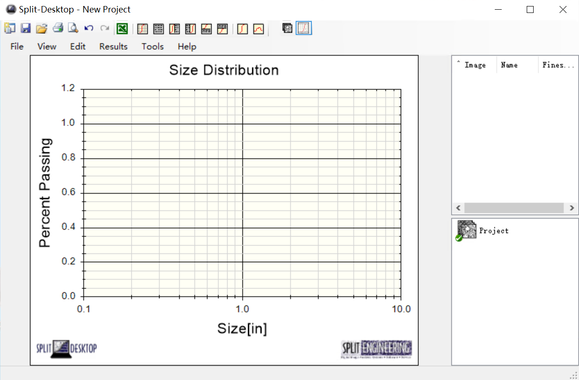Click the horizontal scrollbar thumb in image list
The width and height of the screenshot is (579, 380).
[x=514, y=208]
